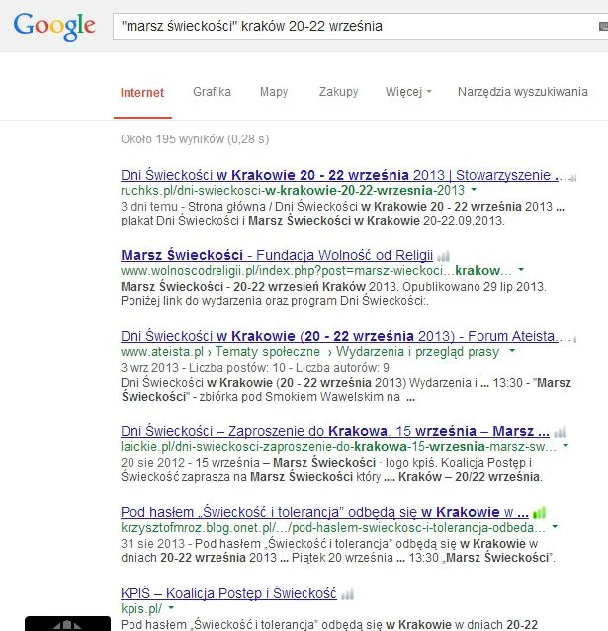The image size is (608, 631).
Task: Open Marsz Świeckości Fundacja Wolność od Religii link
Action: pos(277,255)
